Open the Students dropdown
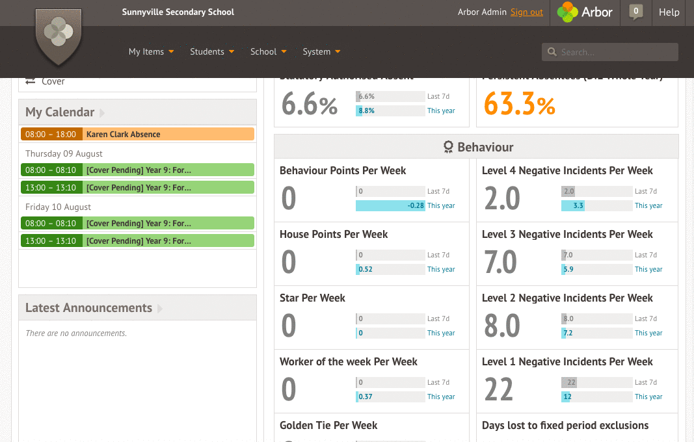The image size is (694, 442). pos(212,51)
